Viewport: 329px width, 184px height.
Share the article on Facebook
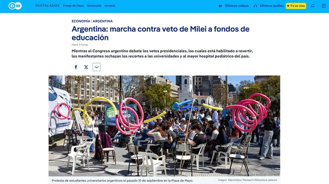click(x=76, y=67)
